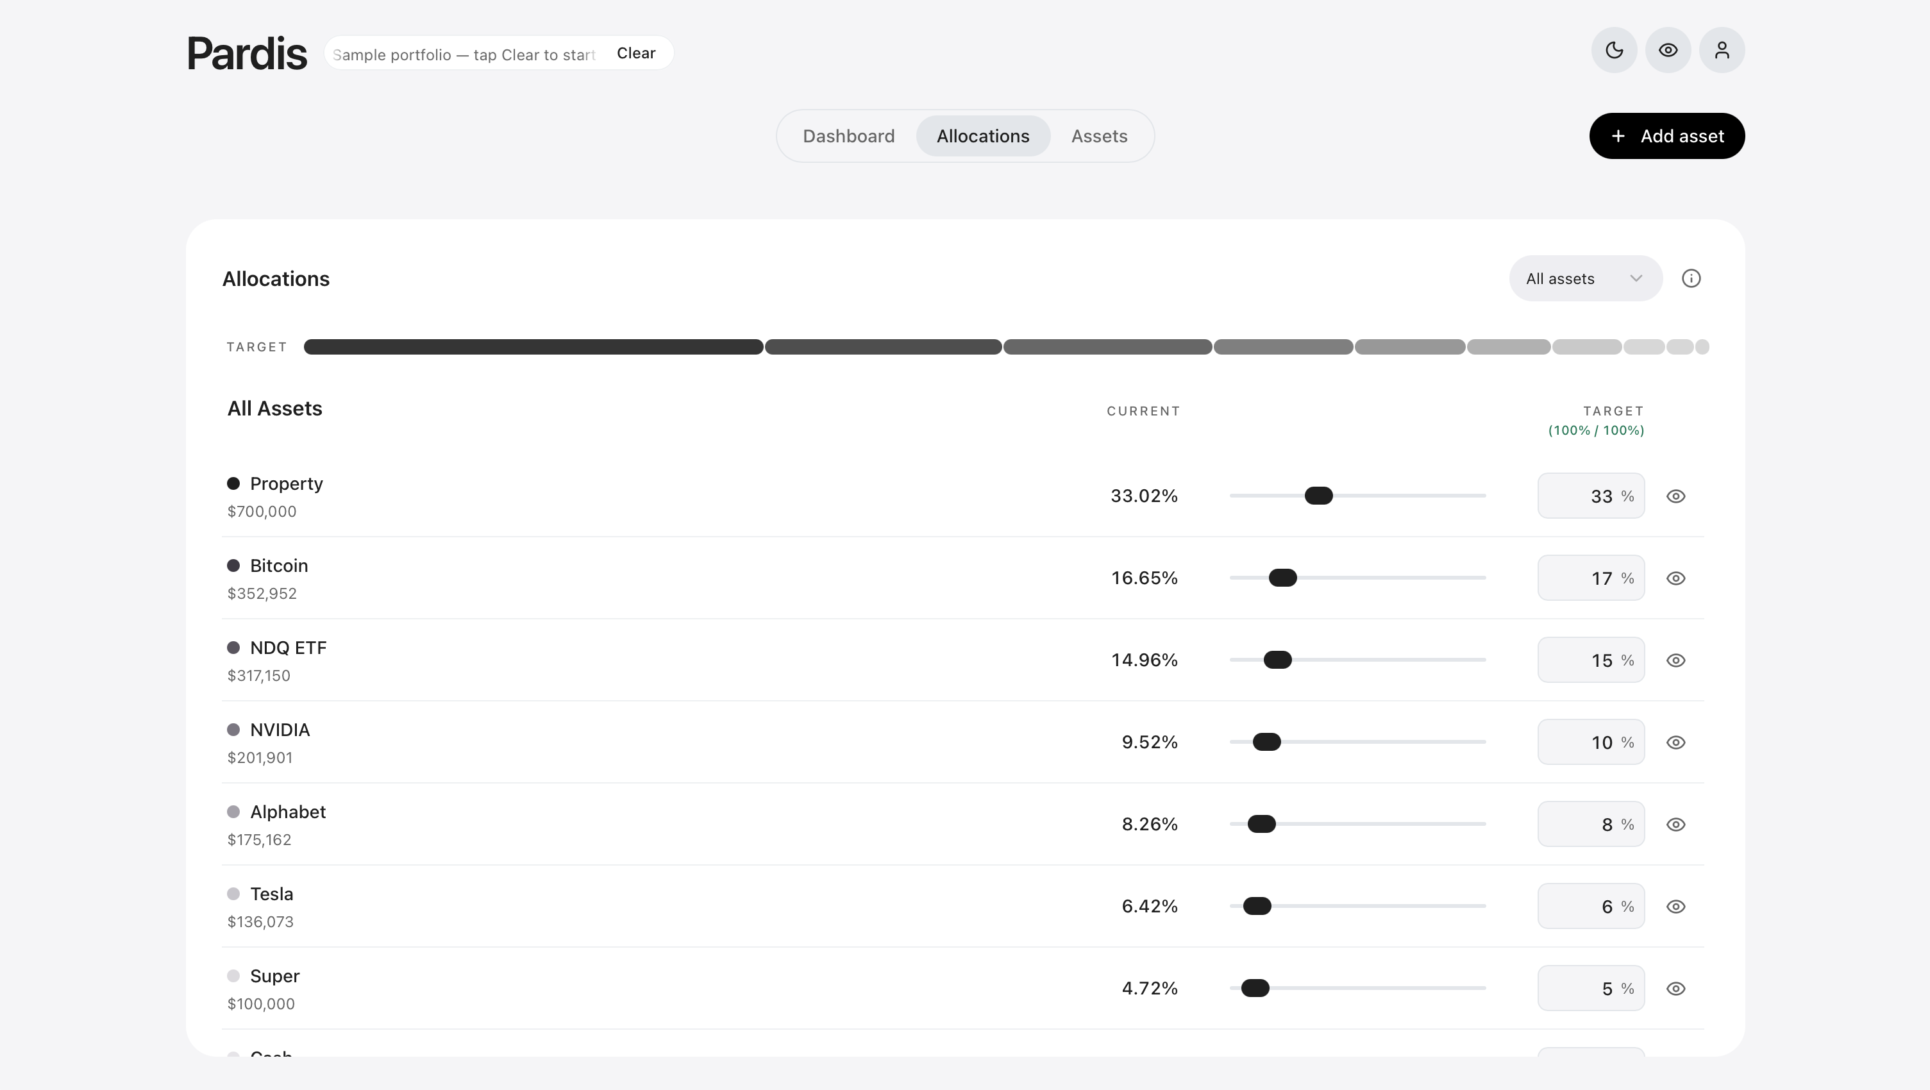Open the allocations info icon
The image size is (1930, 1090).
point(1691,279)
